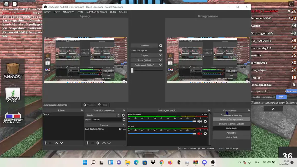Collapse the Roblox player list arrow

[273, 109]
